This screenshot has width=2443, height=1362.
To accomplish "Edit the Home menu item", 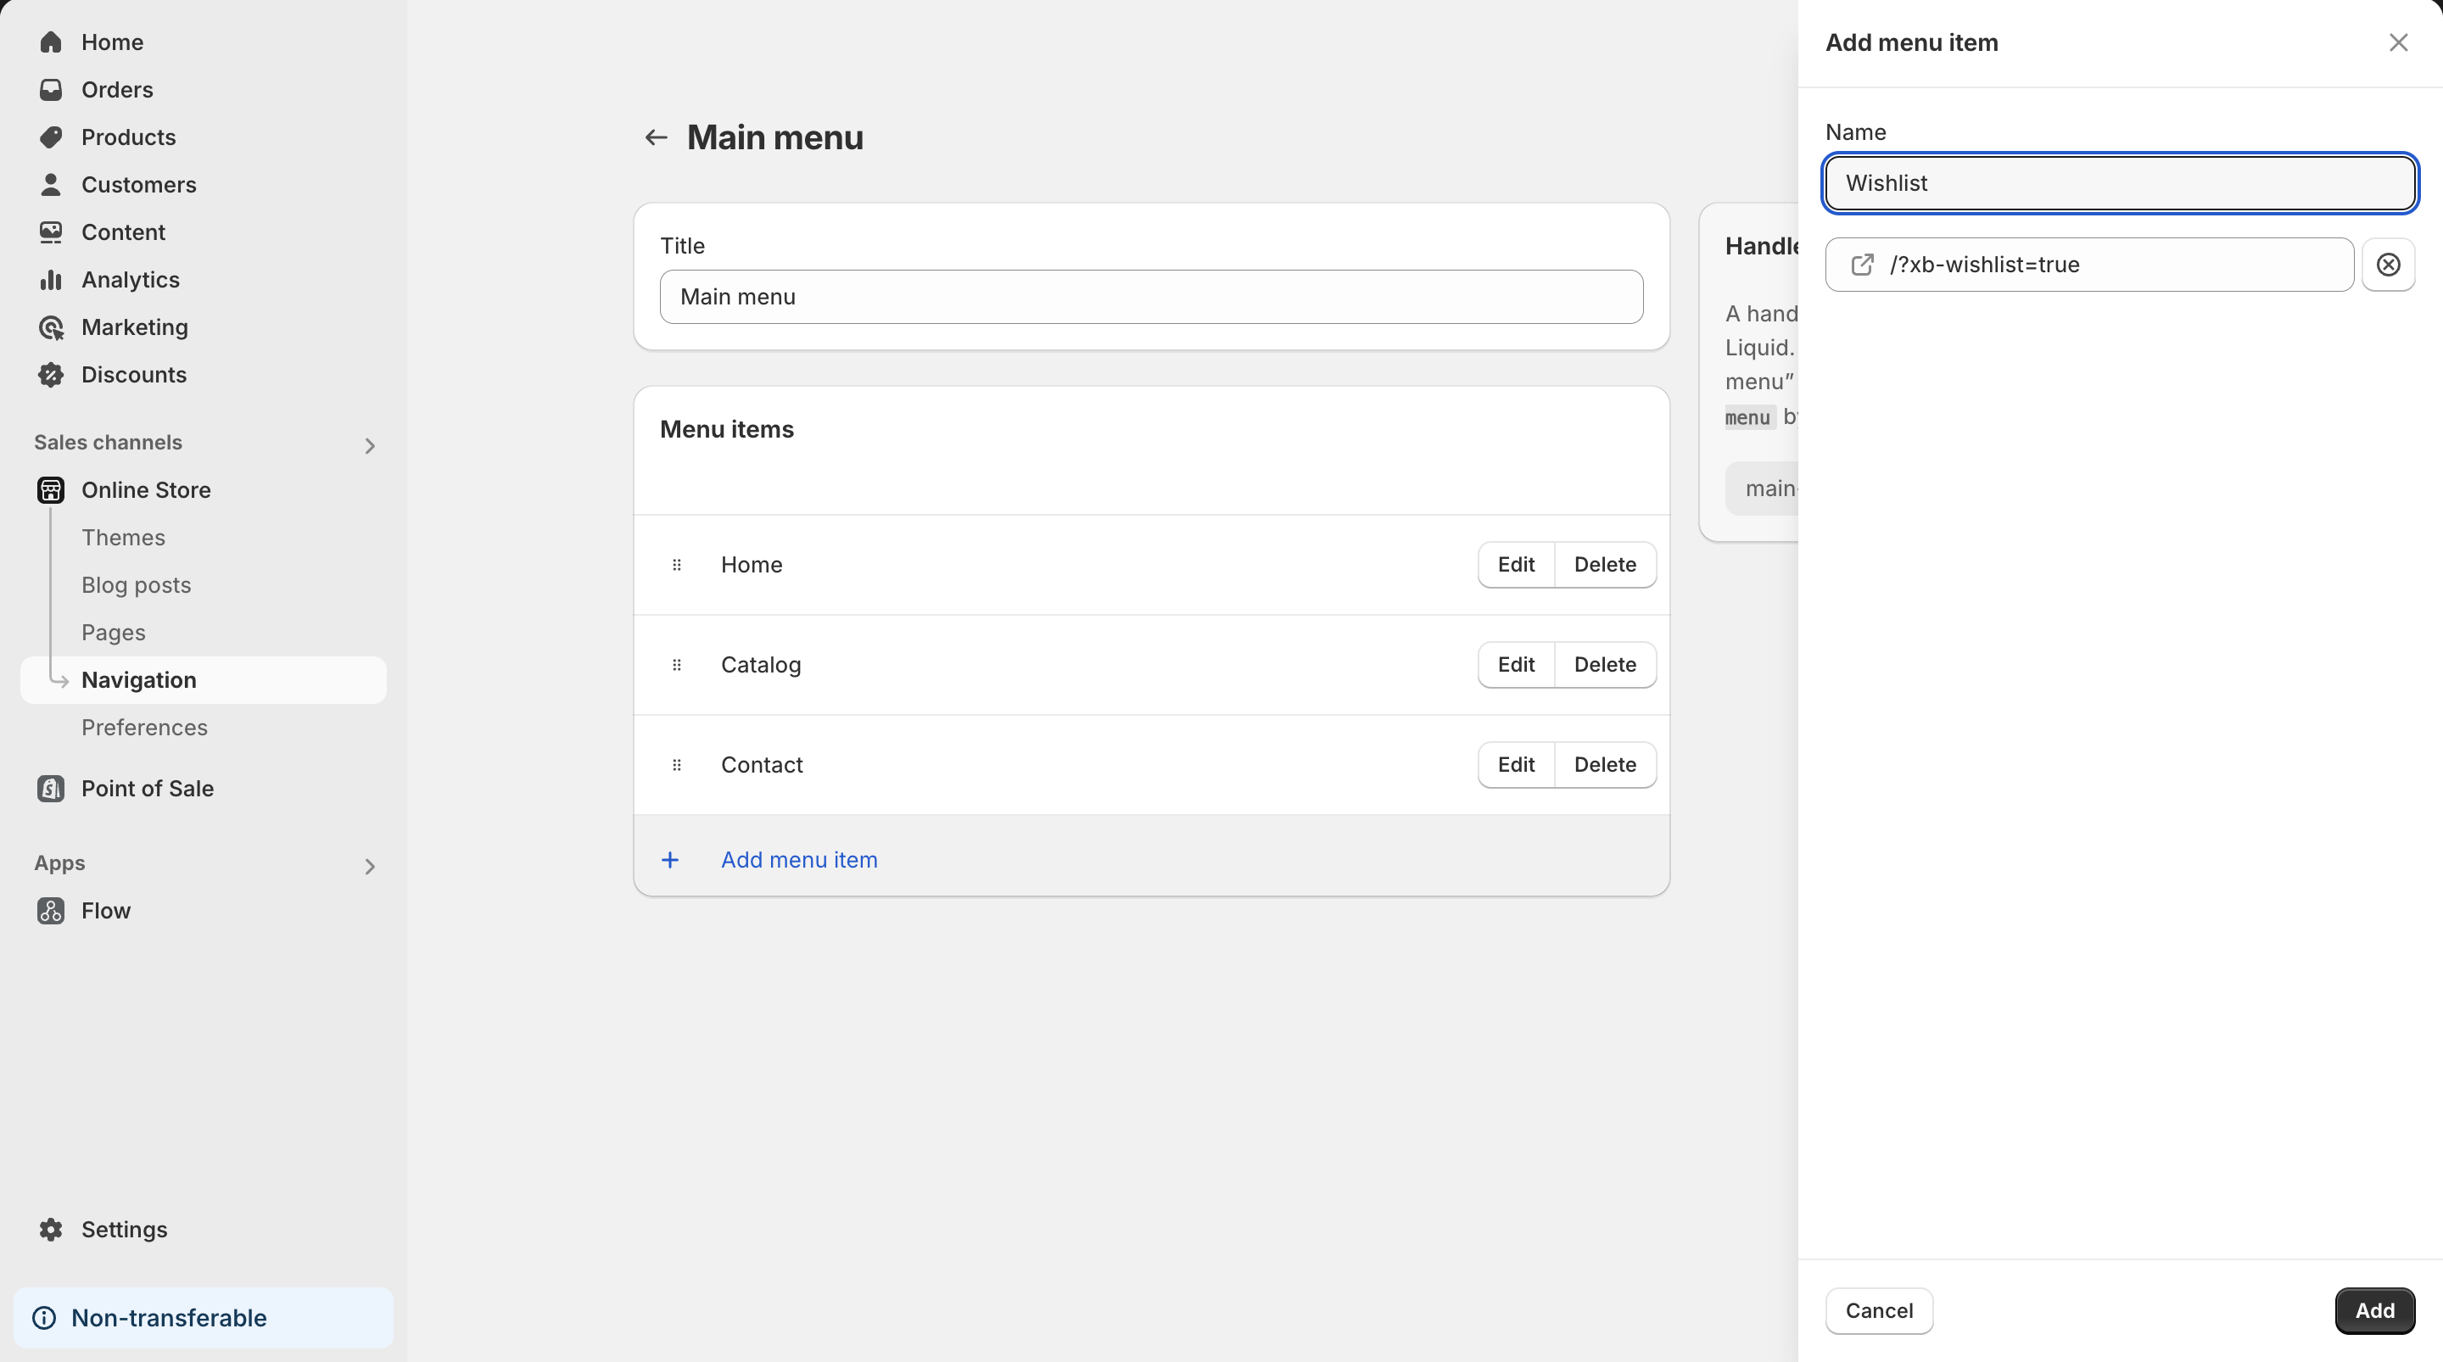I will (1516, 564).
